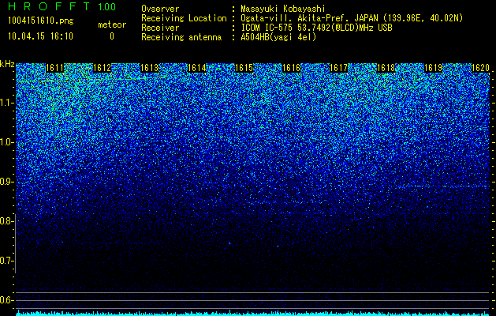Screen dimensions: 496x316
Task: Select the 1.0 frequency axis label
Action: click(5, 142)
